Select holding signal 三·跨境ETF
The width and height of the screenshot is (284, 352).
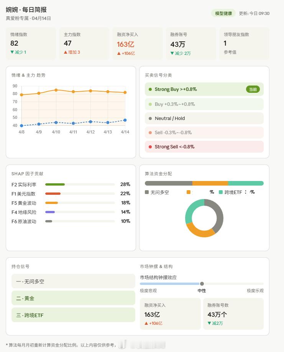coord(73,315)
